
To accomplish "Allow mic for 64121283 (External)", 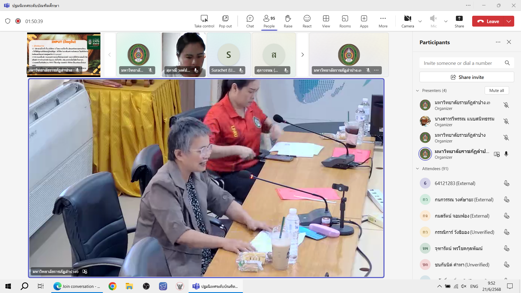I will click(x=506, y=183).
